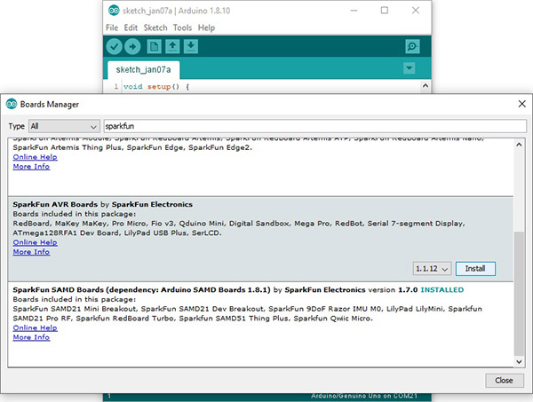Open the Sketch menu
Viewport: 533px width, 402px height.
click(x=155, y=28)
